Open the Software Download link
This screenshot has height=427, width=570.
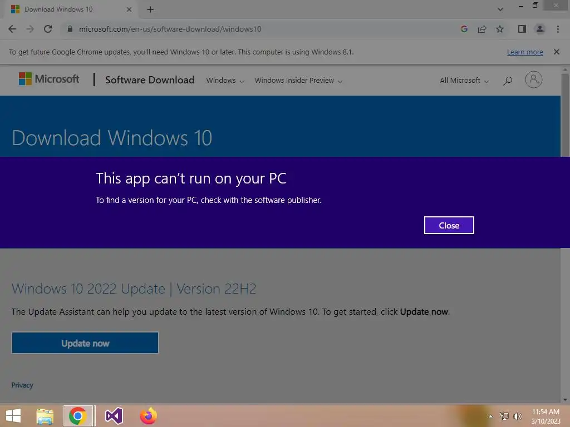point(150,80)
